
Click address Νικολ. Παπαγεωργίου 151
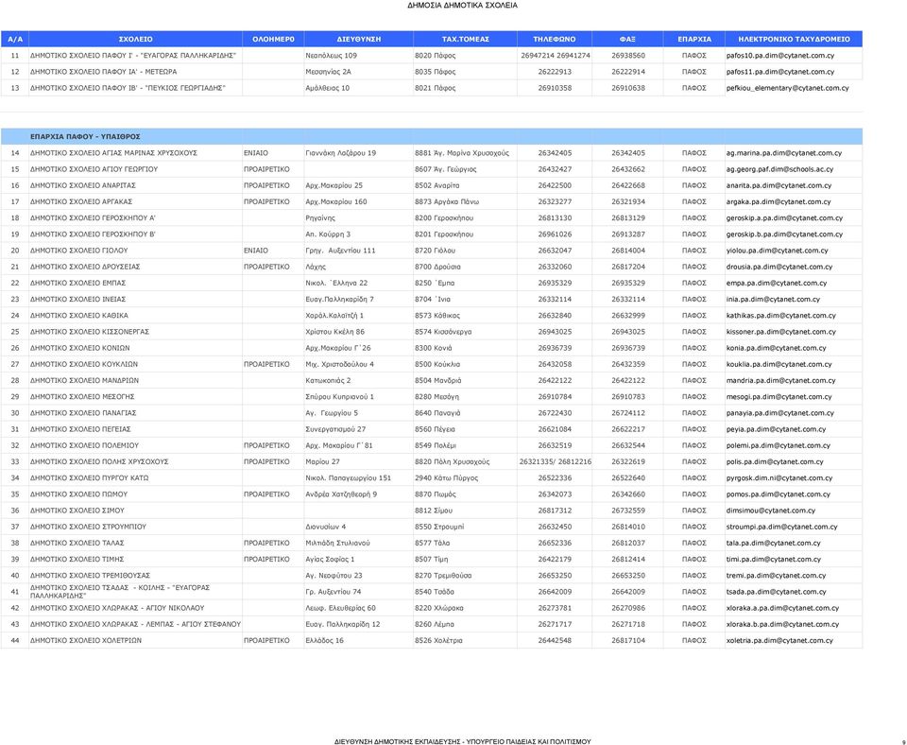click(x=349, y=478)
